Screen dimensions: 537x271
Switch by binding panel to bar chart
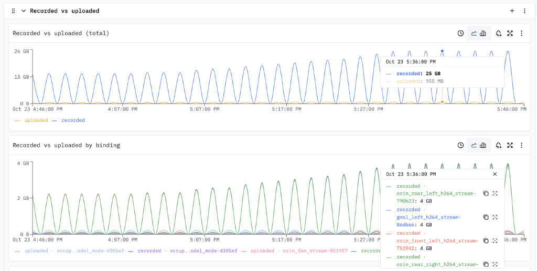tap(483, 145)
